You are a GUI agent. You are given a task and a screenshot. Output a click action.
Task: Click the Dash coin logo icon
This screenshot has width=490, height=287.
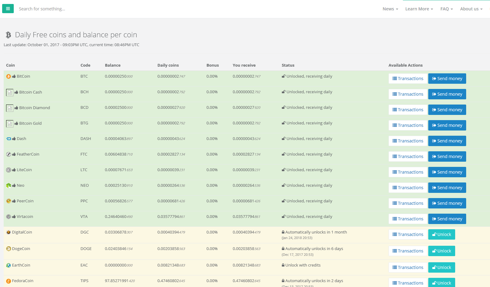9,139
